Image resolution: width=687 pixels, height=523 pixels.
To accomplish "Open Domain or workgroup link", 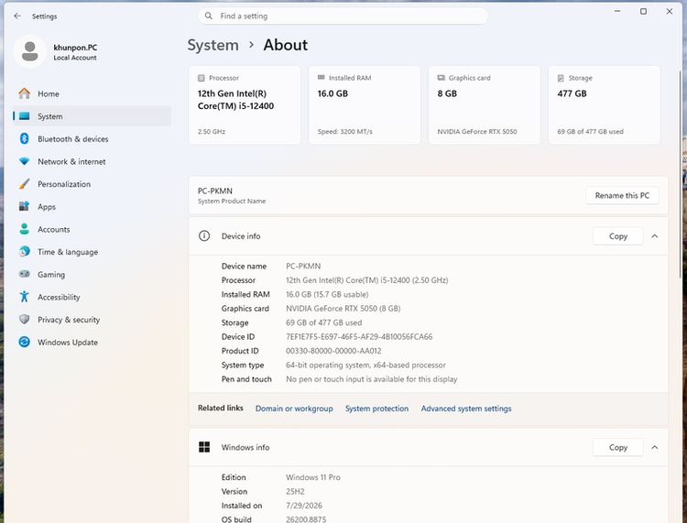I will (x=294, y=409).
